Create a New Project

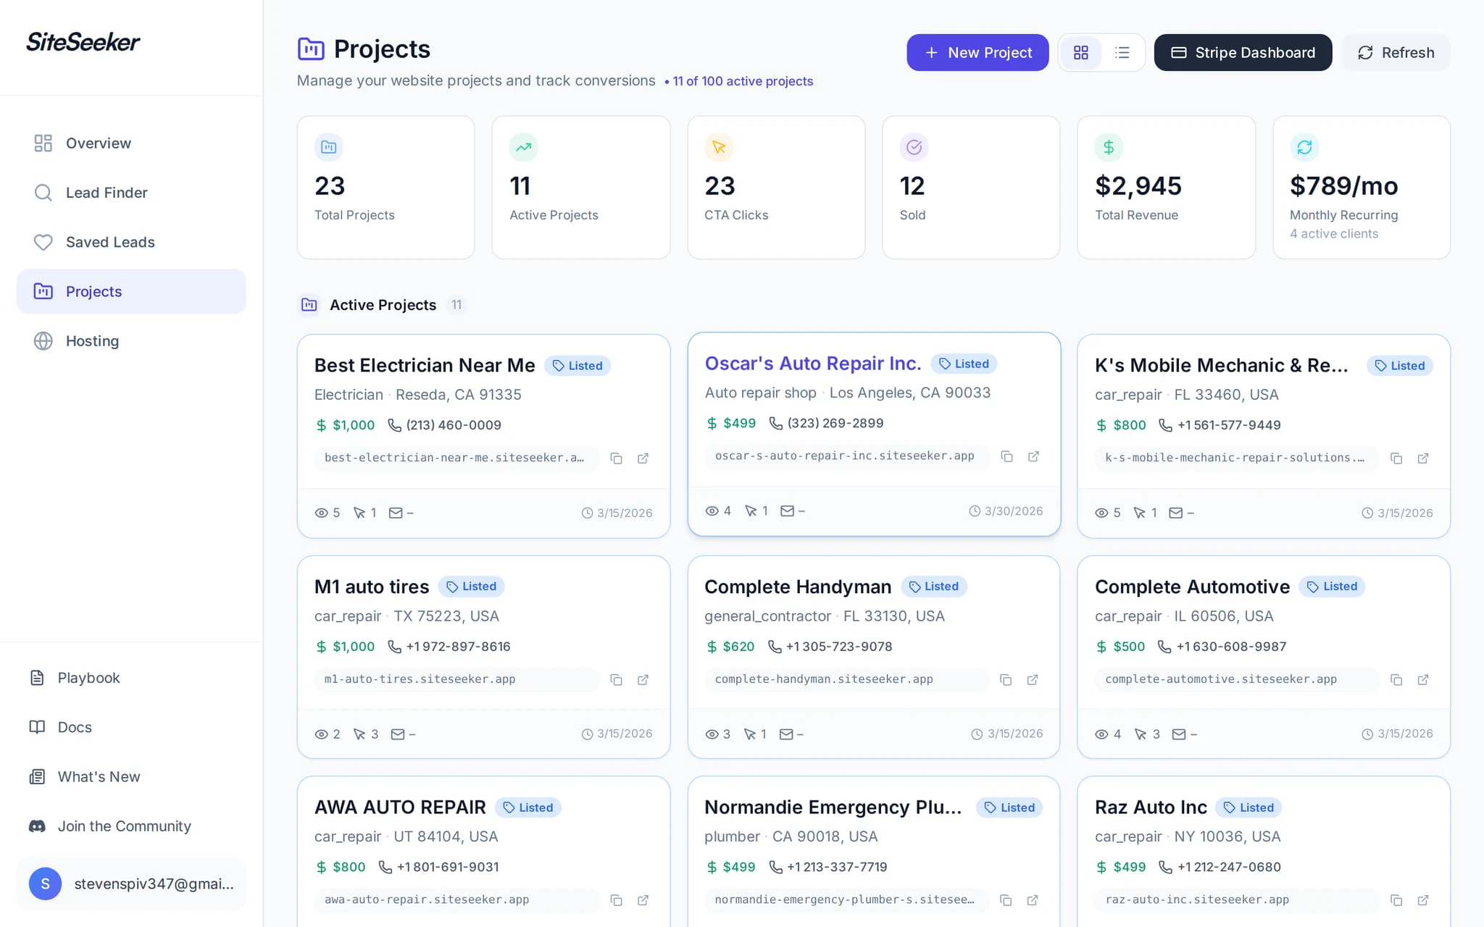click(x=977, y=52)
